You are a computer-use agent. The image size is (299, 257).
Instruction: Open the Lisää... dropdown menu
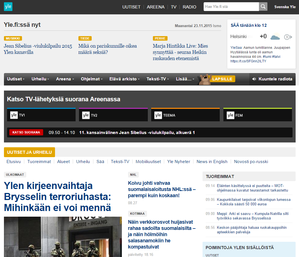point(185,79)
